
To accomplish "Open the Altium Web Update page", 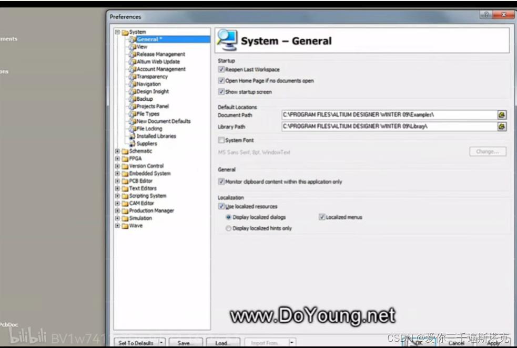I will [158, 61].
